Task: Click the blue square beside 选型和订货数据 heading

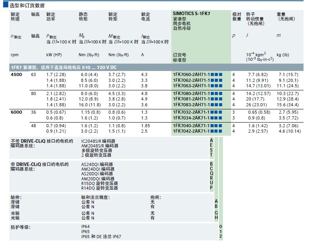Action: pos(5,5)
